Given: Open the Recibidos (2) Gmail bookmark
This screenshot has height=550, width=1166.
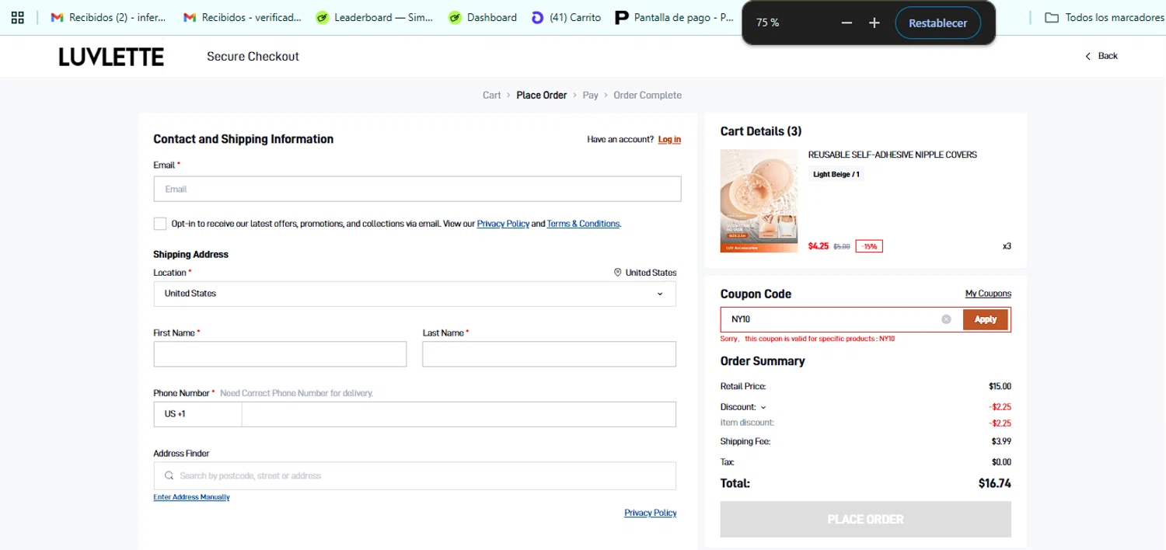Looking at the screenshot, I should (x=108, y=17).
